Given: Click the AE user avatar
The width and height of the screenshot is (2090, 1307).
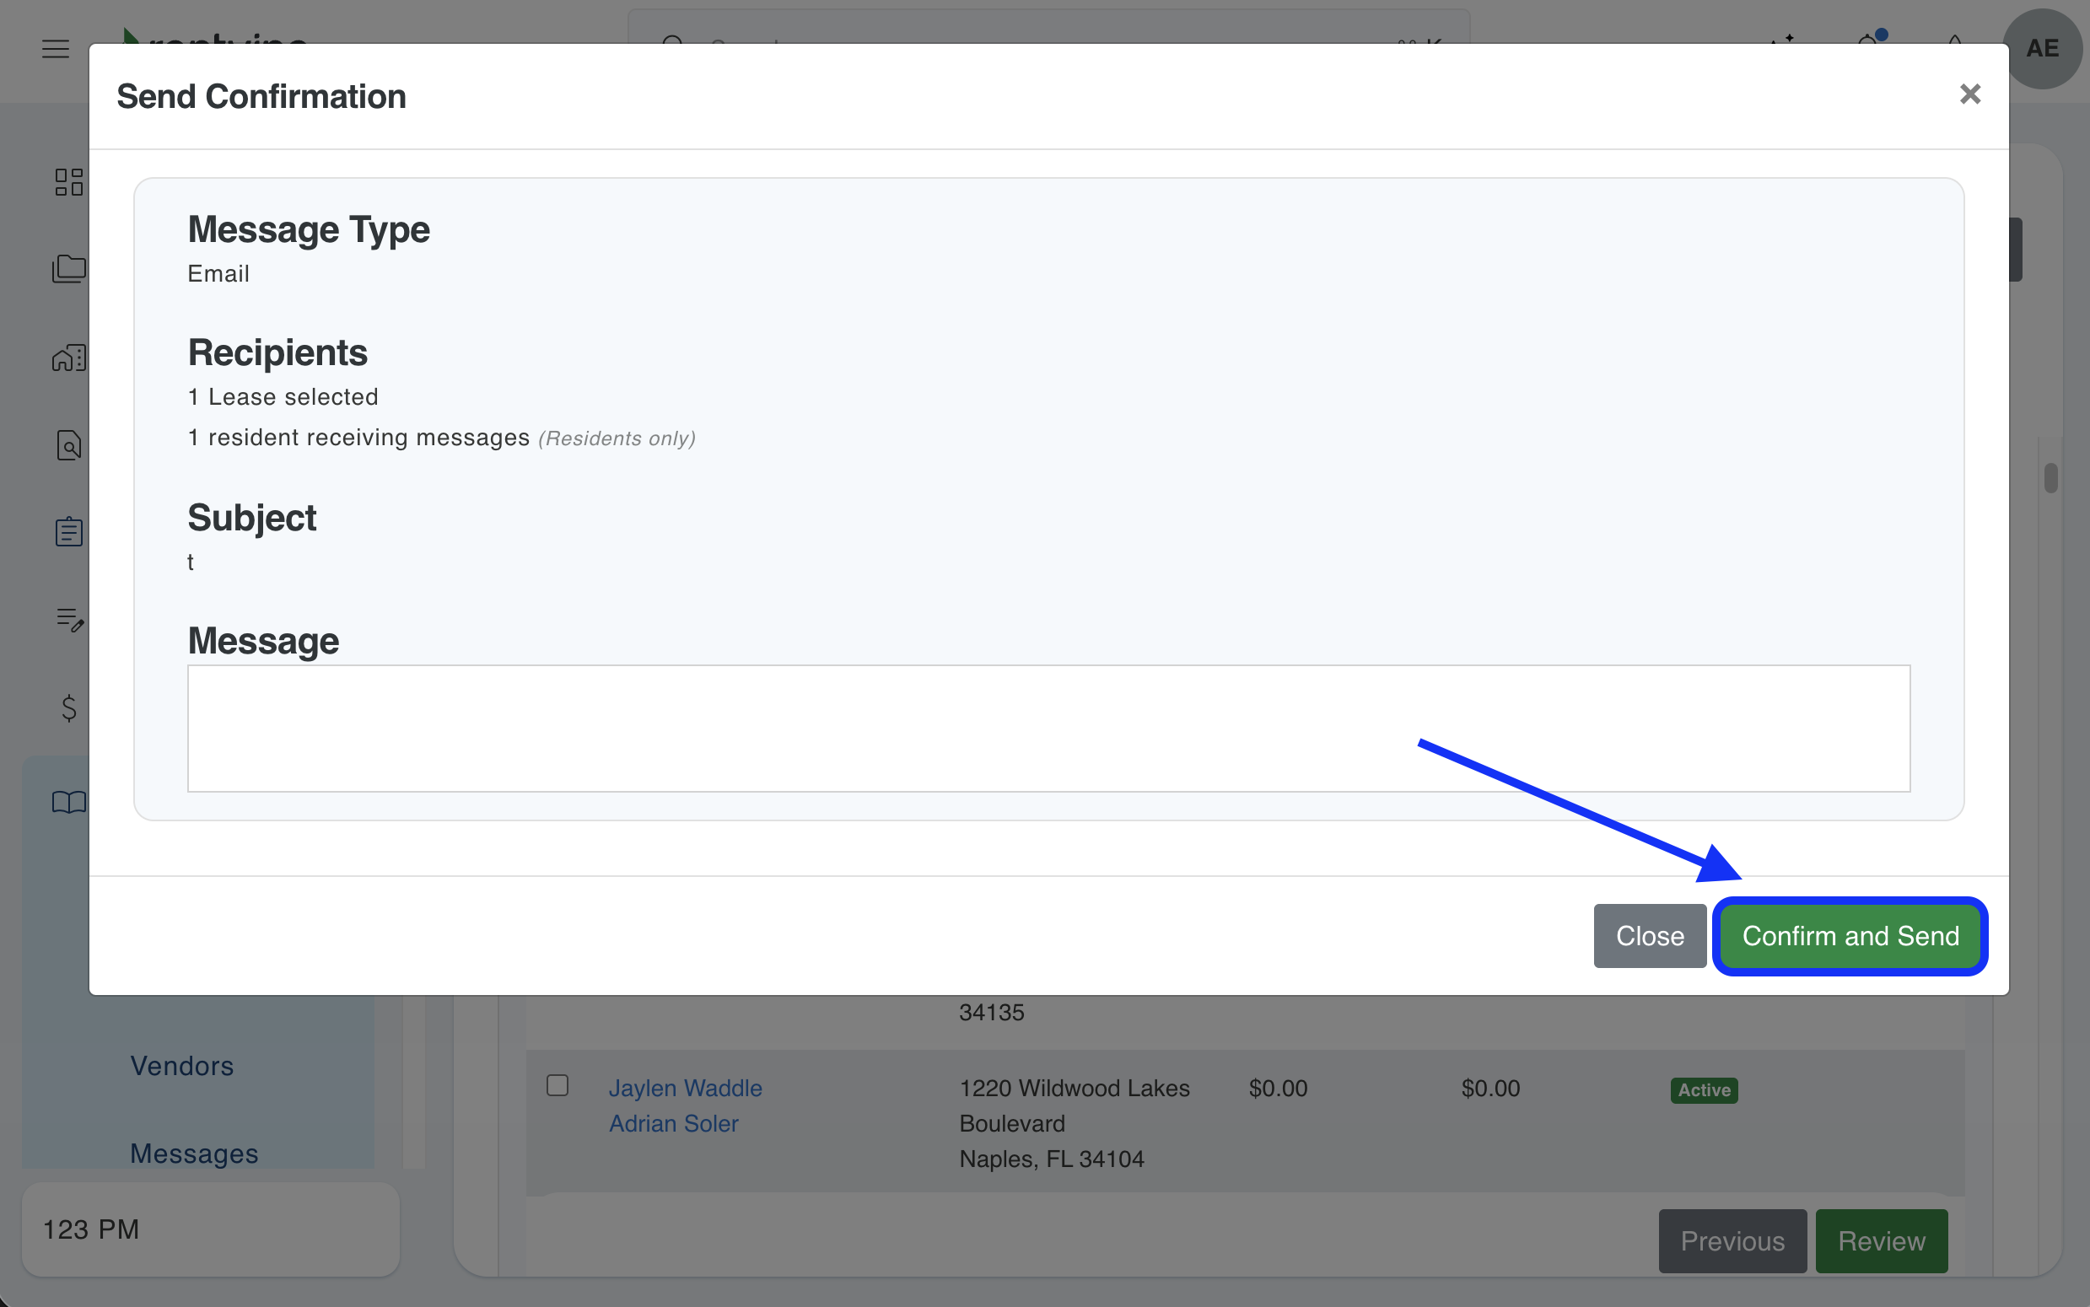Looking at the screenshot, I should (2042, 48).
